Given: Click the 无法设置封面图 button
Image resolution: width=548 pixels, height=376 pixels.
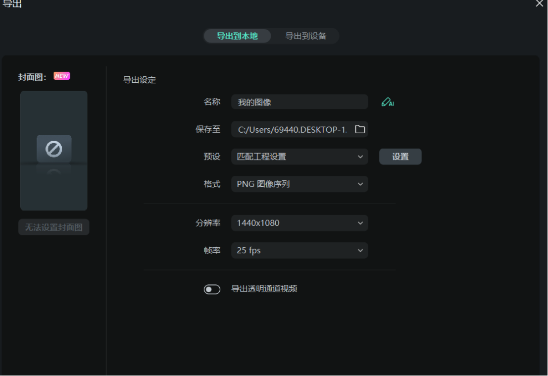Looking at the screenshot, I should [x=53, y=227].
